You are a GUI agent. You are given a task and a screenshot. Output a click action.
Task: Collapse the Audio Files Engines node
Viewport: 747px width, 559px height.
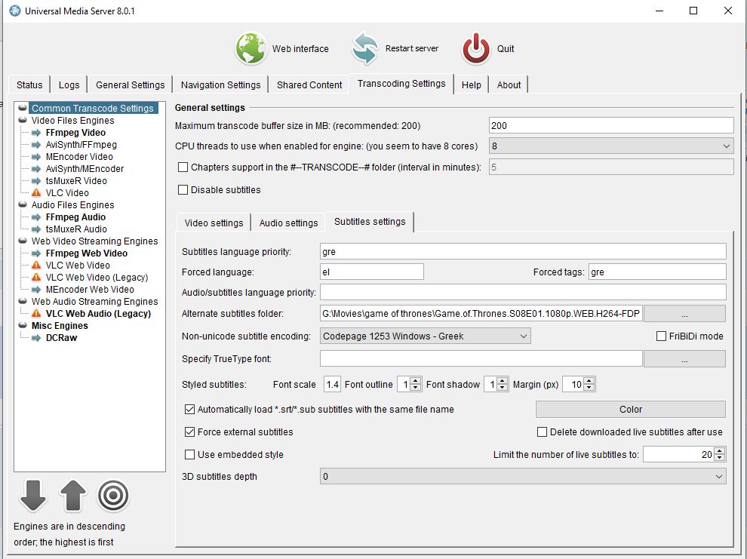23,204
